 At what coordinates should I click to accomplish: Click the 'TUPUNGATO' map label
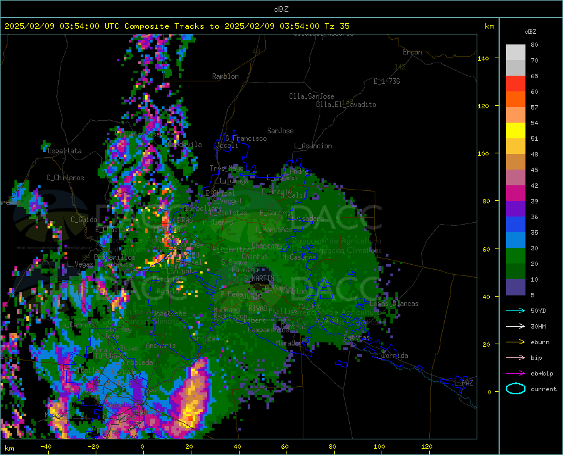111,356
